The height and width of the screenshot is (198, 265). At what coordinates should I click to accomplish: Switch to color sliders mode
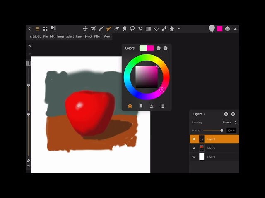pyautogui.click(x=152, y=106)
